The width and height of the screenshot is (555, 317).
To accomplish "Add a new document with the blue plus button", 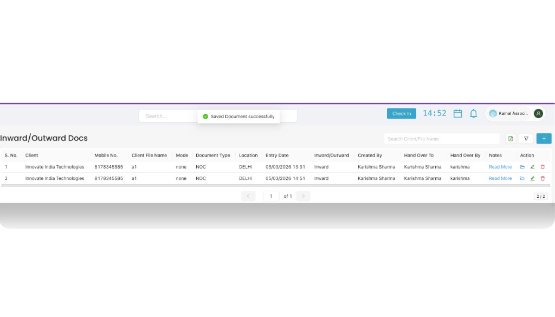I will 544,139.
